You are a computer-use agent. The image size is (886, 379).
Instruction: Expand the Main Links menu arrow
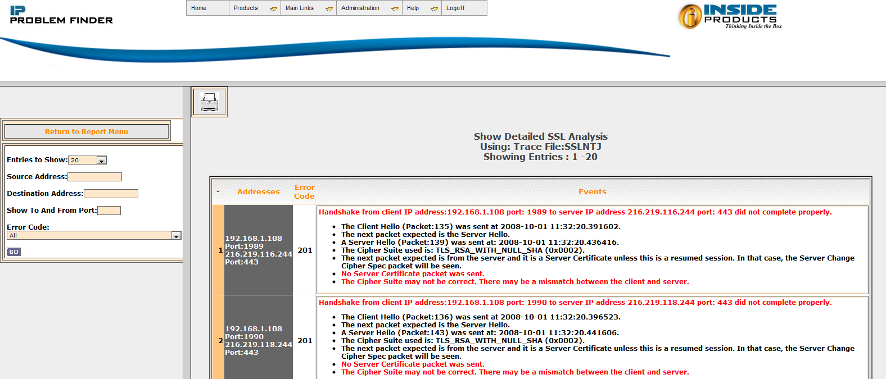329,8
